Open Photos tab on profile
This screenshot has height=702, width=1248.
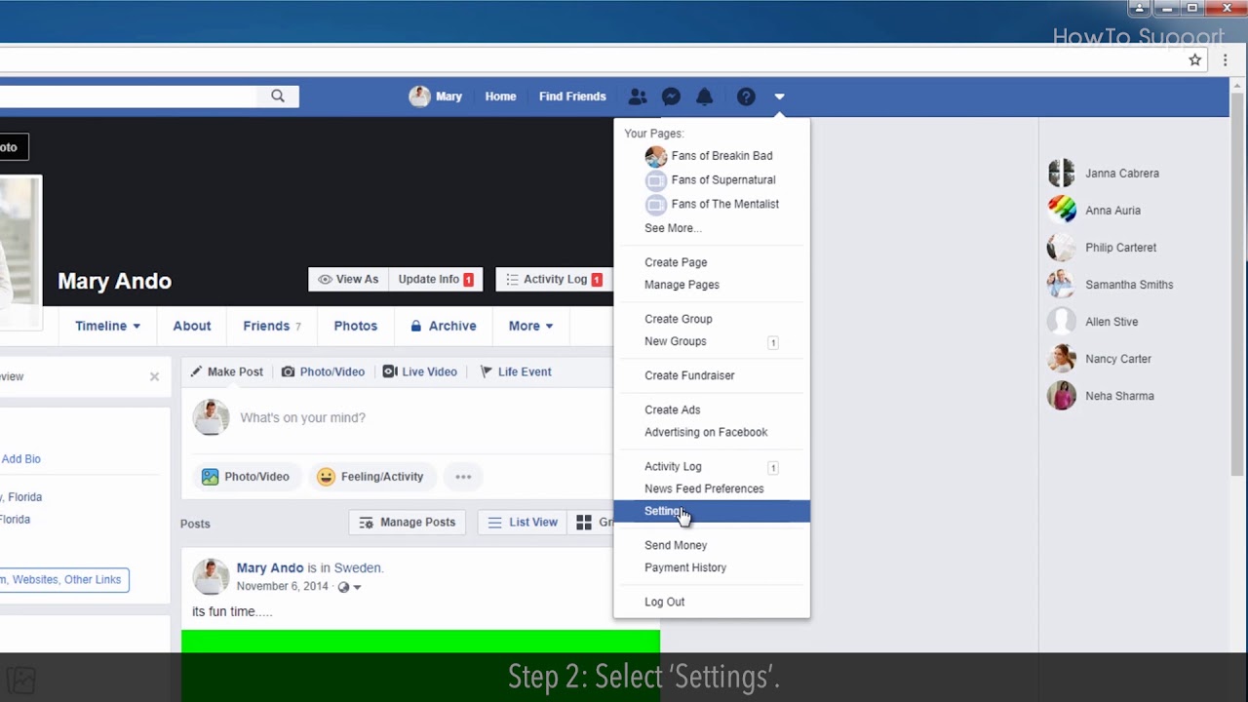tap(356, 326)
